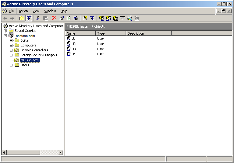Click the Forward arrow toolbar button
Screen dimensions: 234x163
coord(12,18)
